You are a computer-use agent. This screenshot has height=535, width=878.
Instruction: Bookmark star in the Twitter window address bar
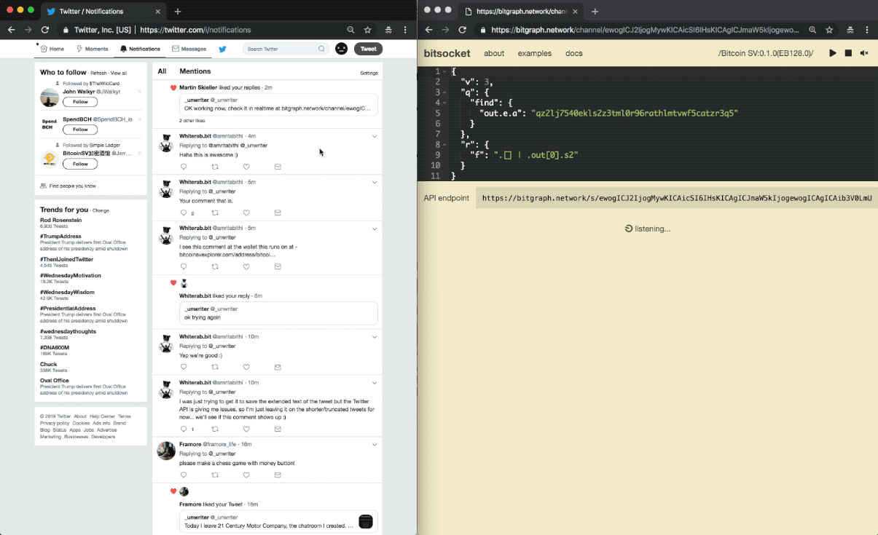click(x=368, y=30)
